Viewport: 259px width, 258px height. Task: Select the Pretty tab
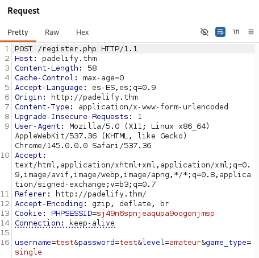pos(18,32)
